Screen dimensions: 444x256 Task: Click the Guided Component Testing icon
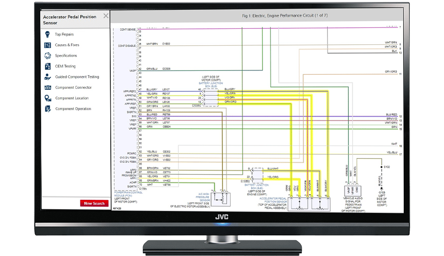point(48,77)
